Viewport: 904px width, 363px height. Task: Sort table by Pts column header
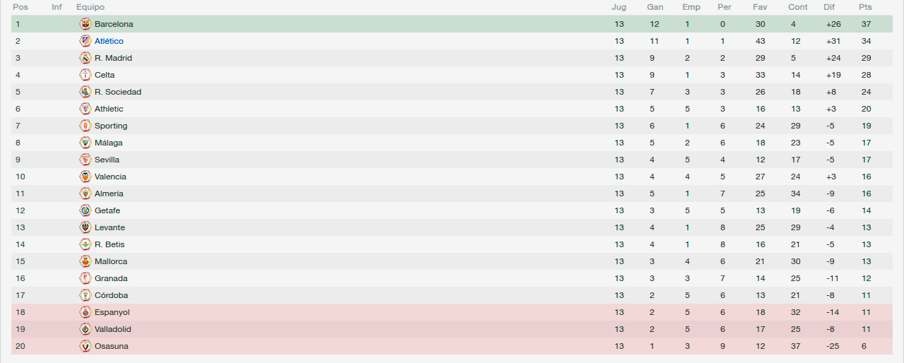point(865,7)
